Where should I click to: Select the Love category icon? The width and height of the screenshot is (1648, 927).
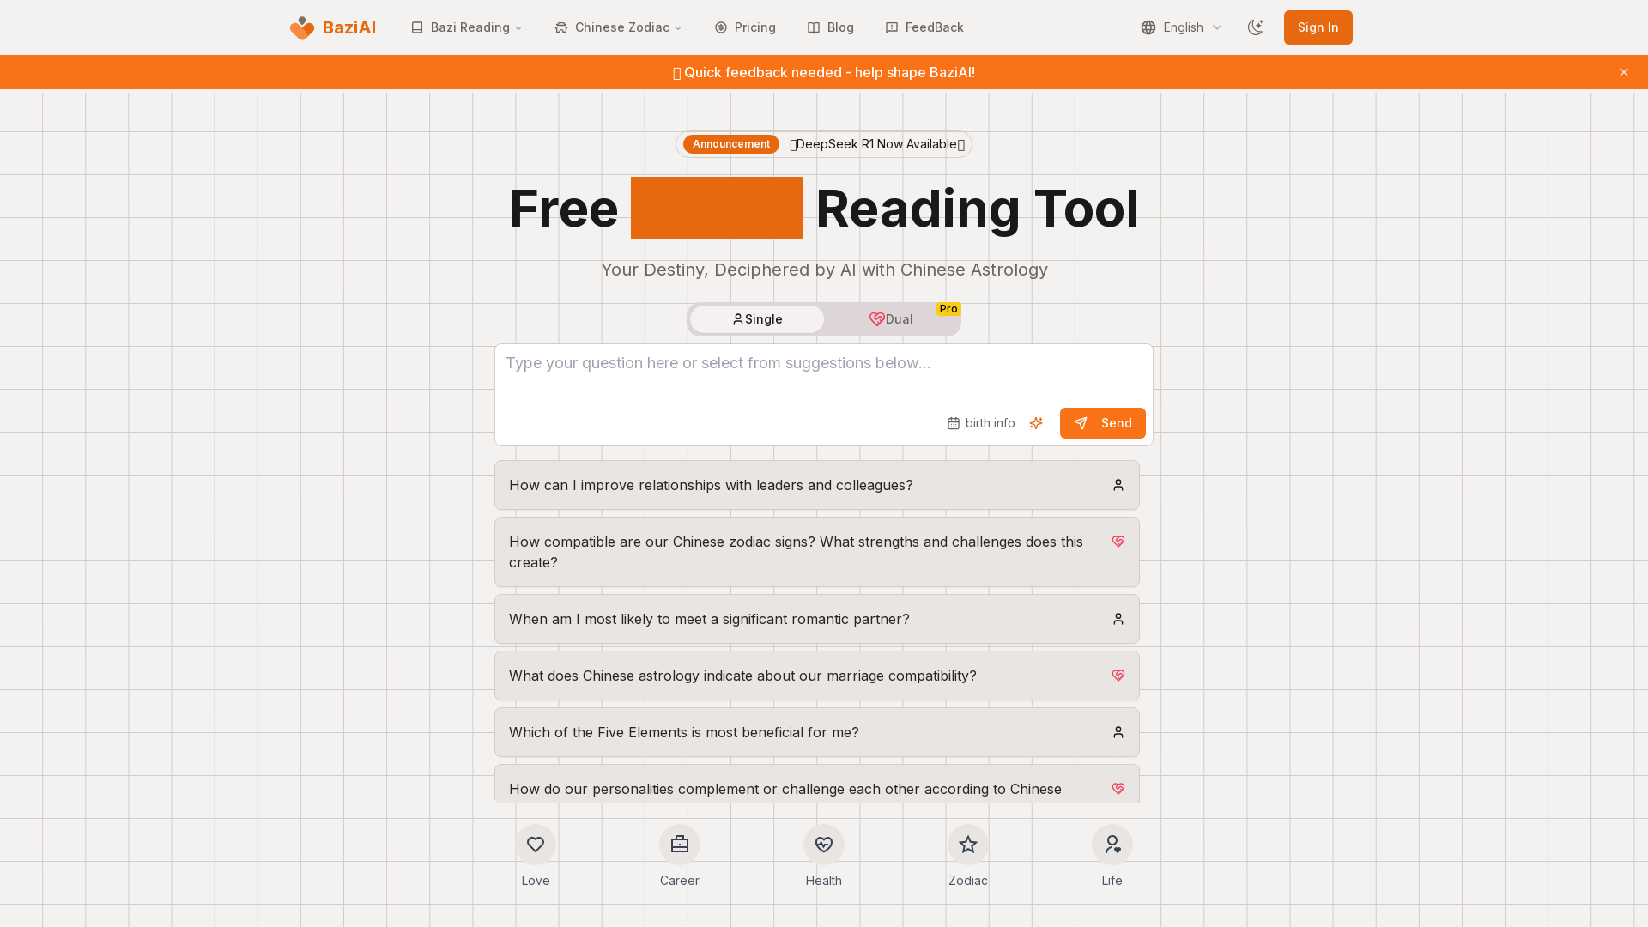(536, 845)
